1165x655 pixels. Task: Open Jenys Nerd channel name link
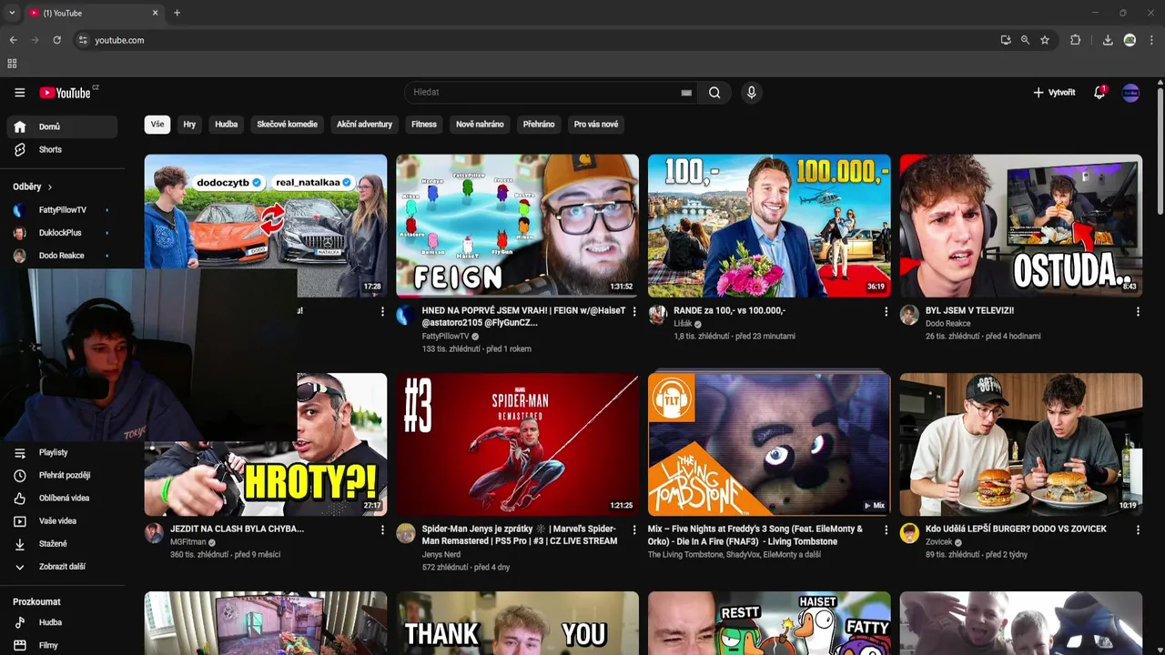pos(441,554)
